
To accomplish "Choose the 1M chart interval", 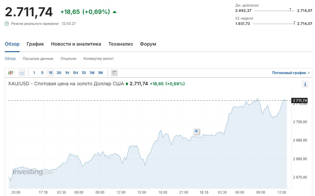I will [100, 73].
